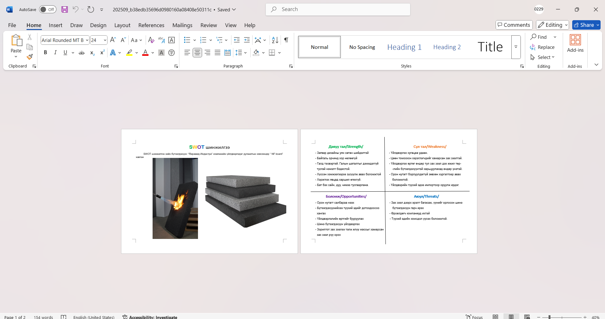Shrink font size icon
Screen dimensions: 605x319
[x=123, y=40]
